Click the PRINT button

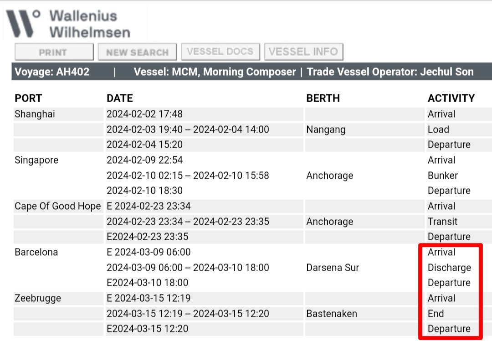[54, 52]
